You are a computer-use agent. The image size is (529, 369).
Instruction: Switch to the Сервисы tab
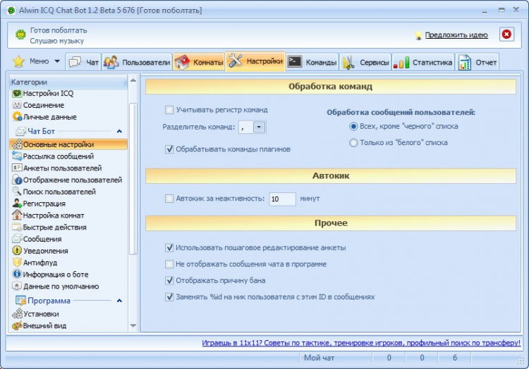pyautogui.click(x=365, y=62)
